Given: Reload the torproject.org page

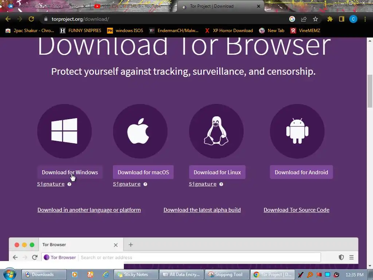Looking at the screenshot, I should [31, 19].
